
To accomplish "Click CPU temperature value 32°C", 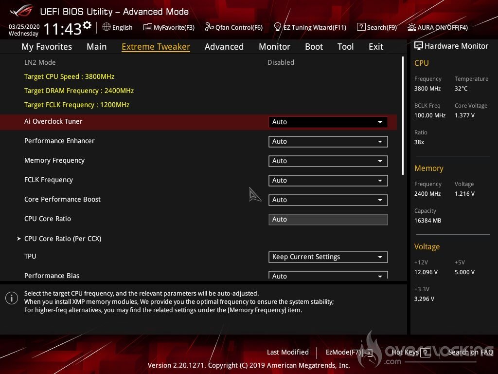I will tap(461, 89).
